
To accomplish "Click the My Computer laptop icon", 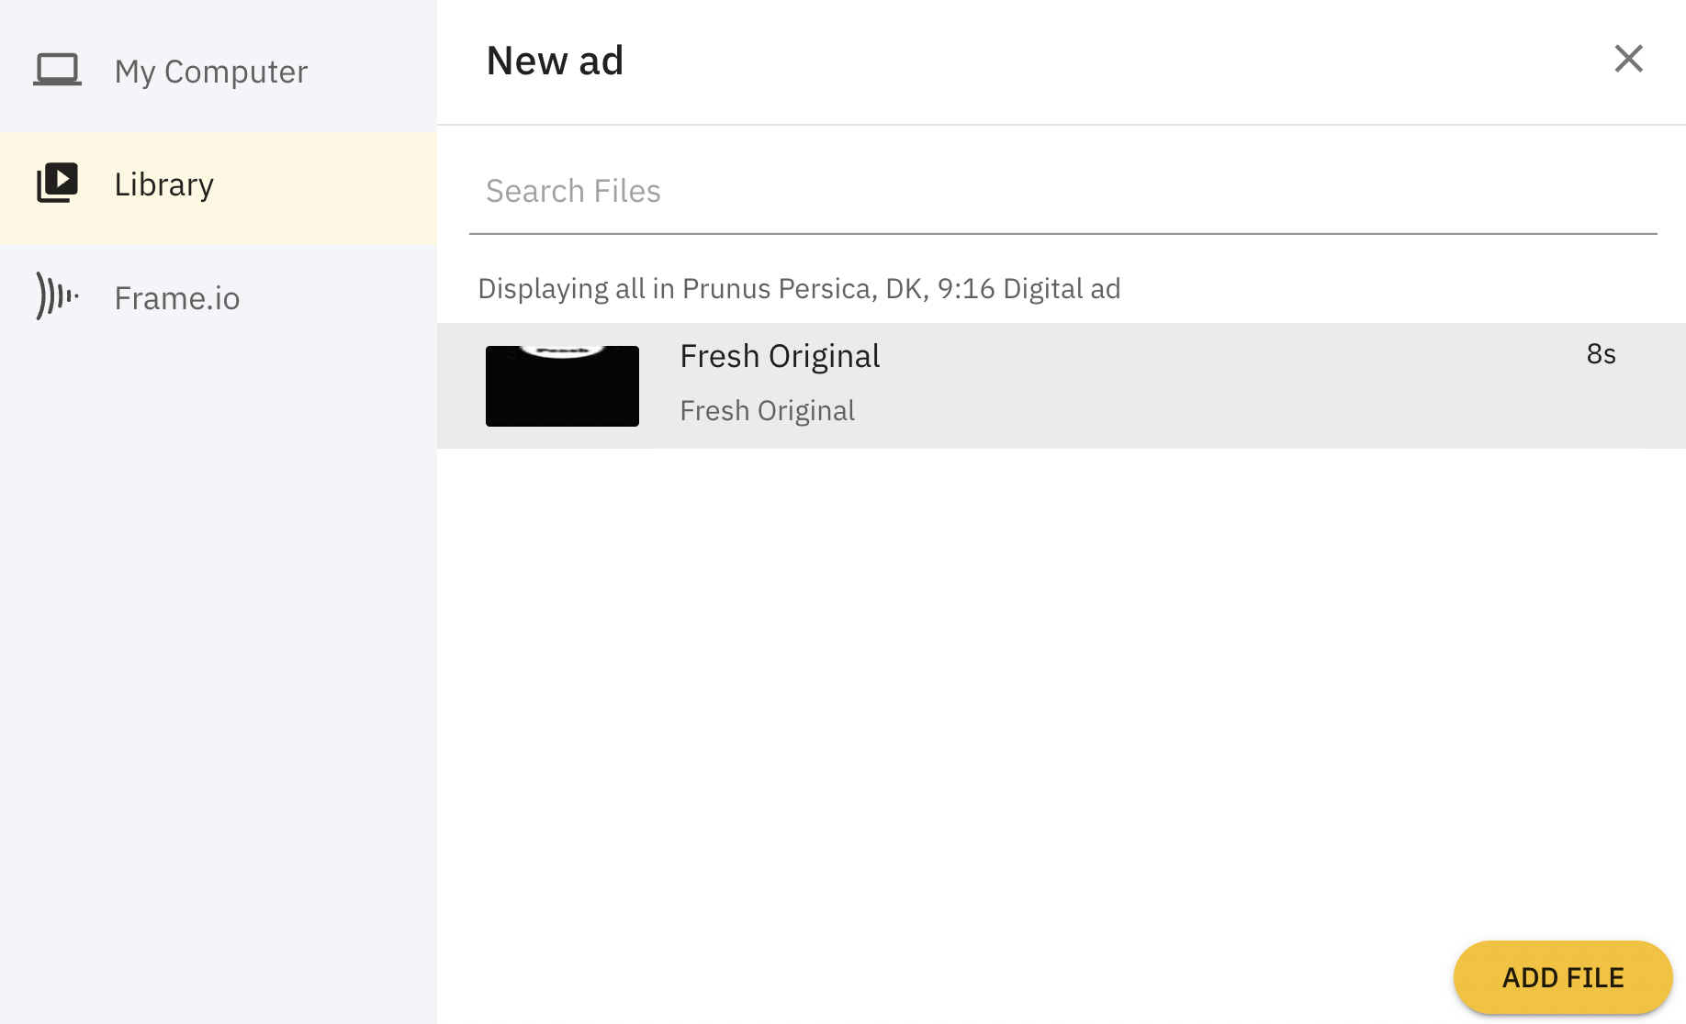I will (x=57, y=70).
